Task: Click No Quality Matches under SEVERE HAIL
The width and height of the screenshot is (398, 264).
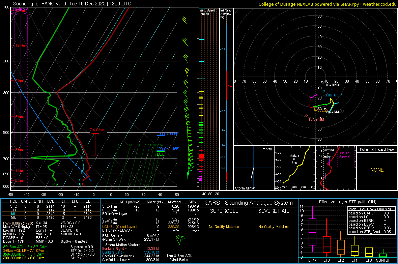Action: tap(273, 227)
